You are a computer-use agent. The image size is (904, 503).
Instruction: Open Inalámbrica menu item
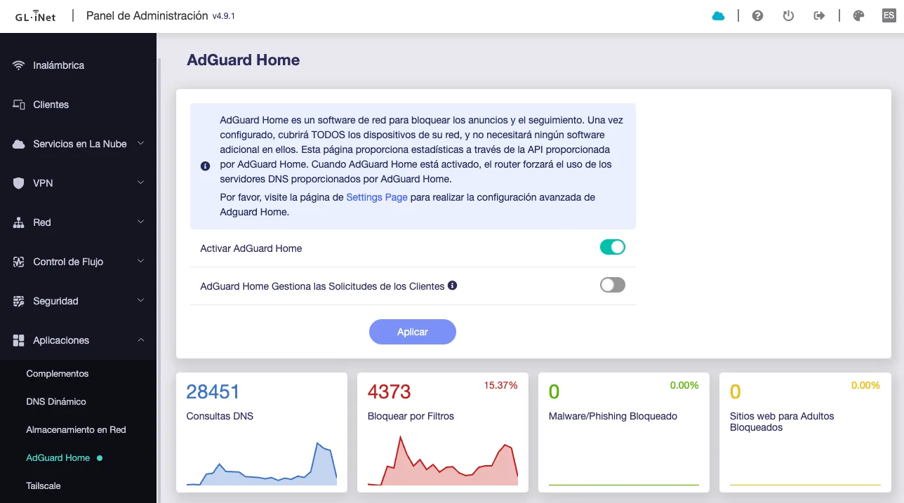(x=78, y=65)
